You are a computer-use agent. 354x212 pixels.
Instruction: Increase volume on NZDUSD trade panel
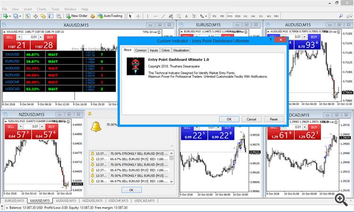pyautogui.click(x=42, y=127)
